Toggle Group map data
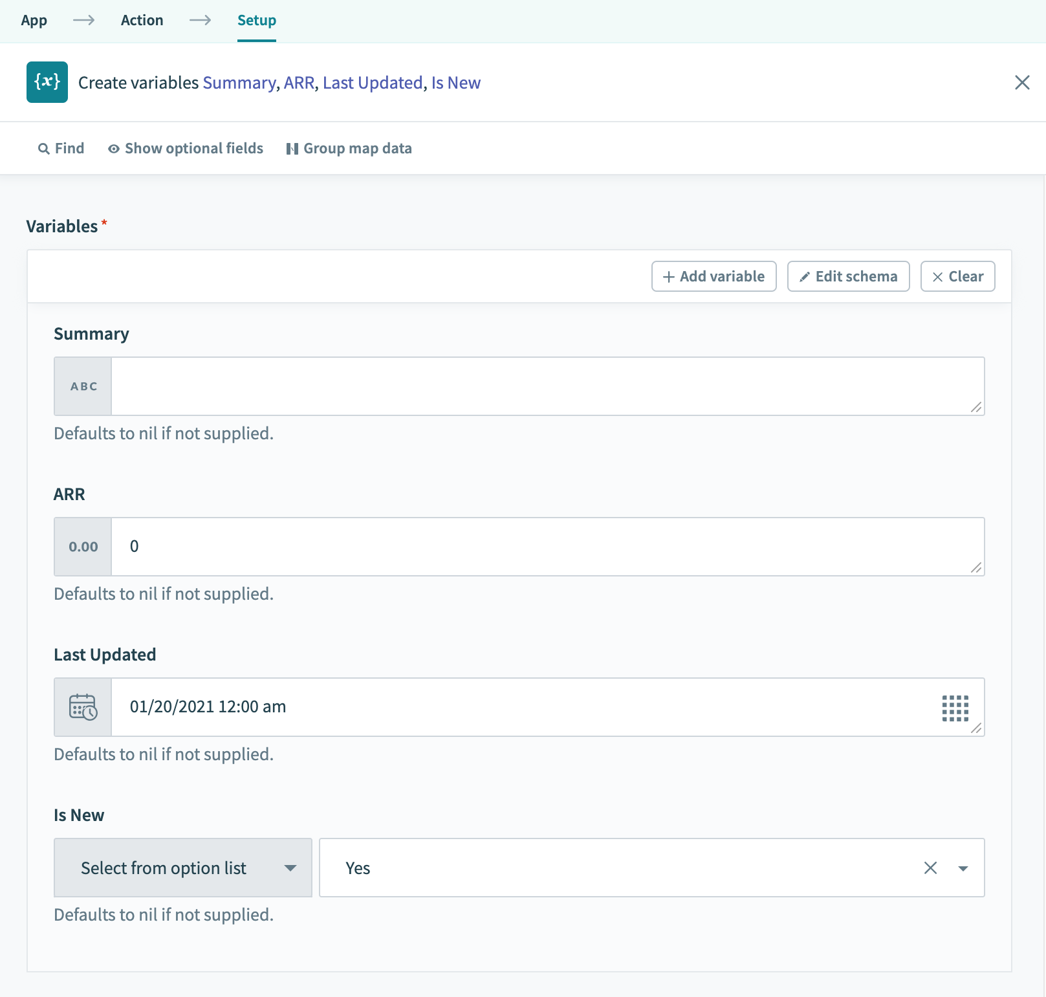The width and height of the screenshot is (1046, 997). point(349,149)
